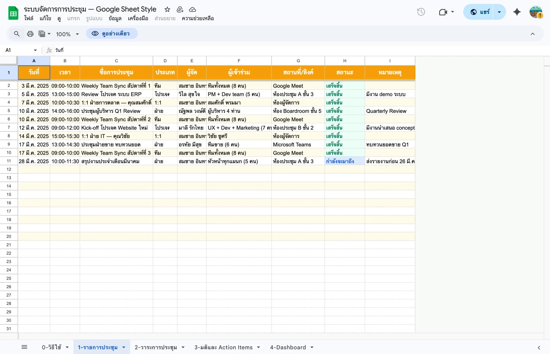Click the แชร์ share button

(x=483, y=12)
